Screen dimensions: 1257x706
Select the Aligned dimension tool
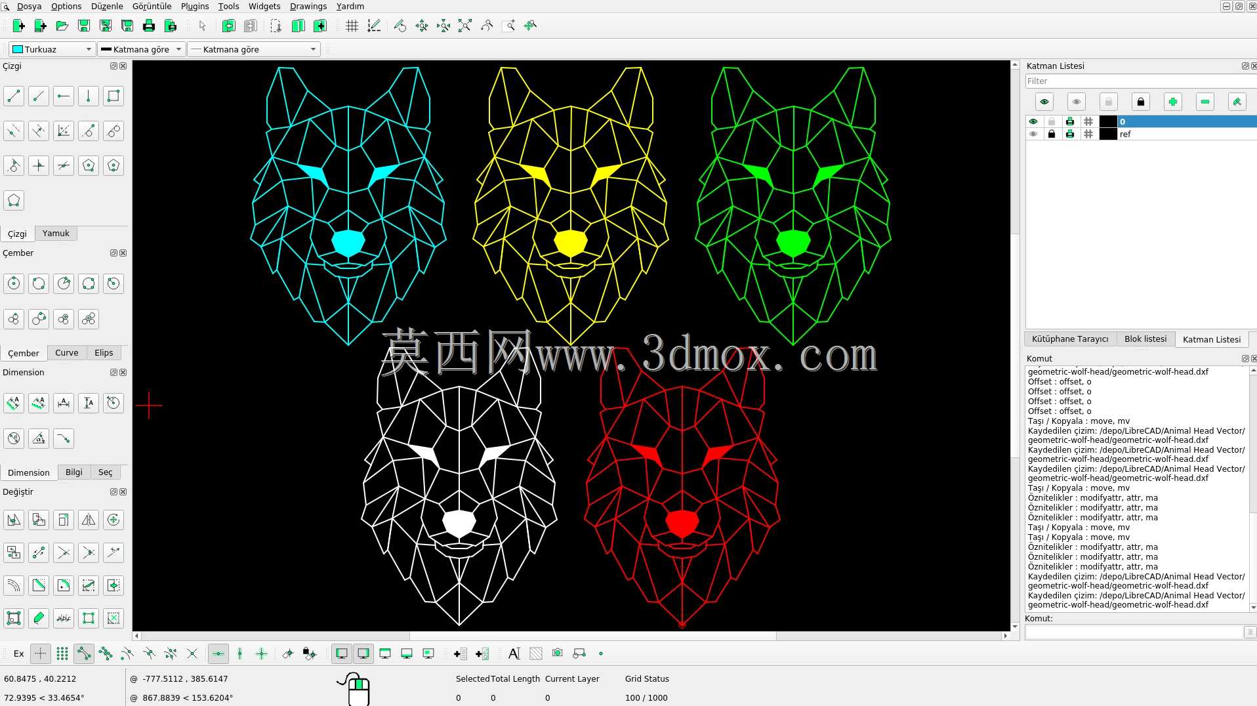[x=14, y=402]
